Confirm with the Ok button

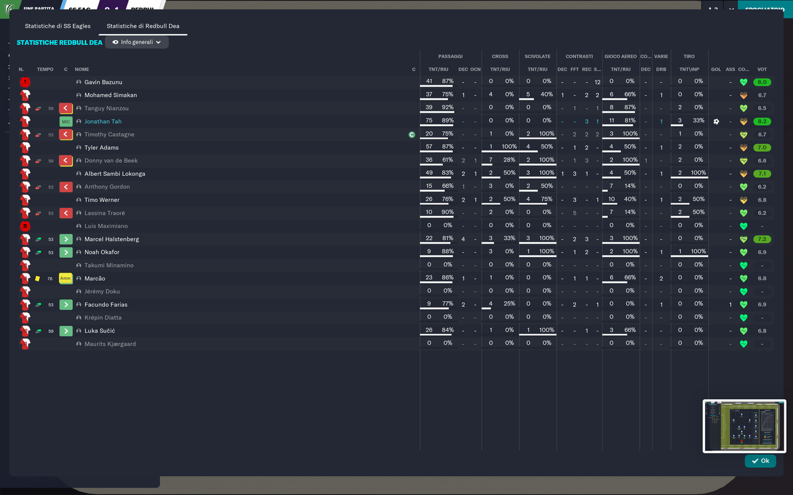[x=760, y=461]
